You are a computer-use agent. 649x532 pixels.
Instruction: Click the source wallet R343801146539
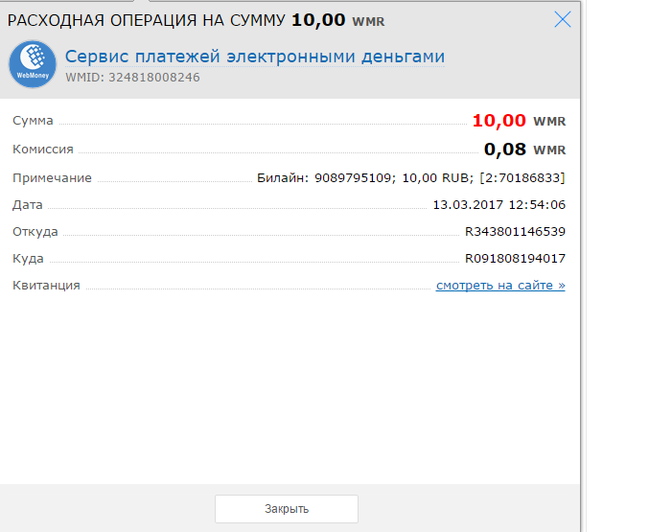click(515, 232)
